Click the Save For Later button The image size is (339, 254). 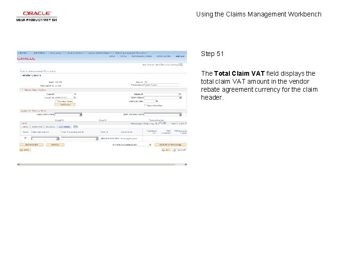coord(32,145)
